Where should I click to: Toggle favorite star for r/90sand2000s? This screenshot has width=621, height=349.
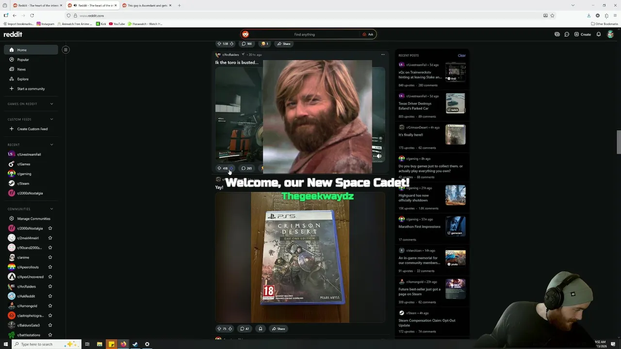(x=50, y=248)
